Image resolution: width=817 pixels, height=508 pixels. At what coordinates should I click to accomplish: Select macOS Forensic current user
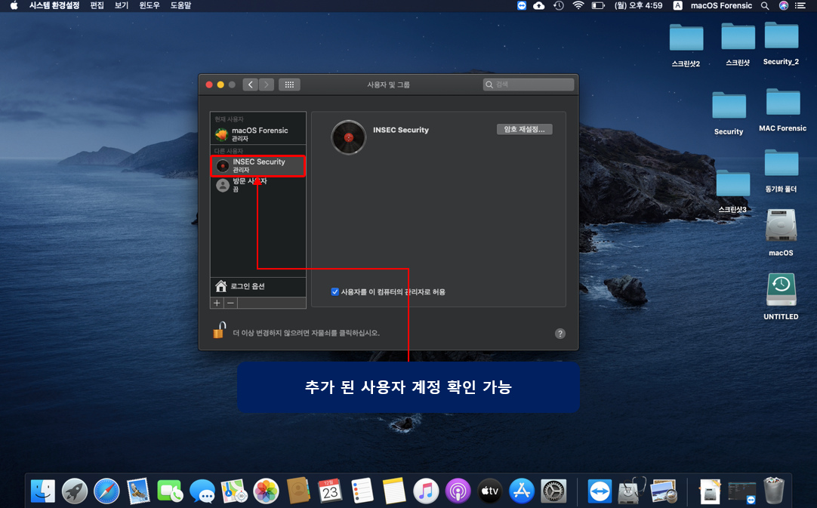pyautogui.click(x=258, y=134)
